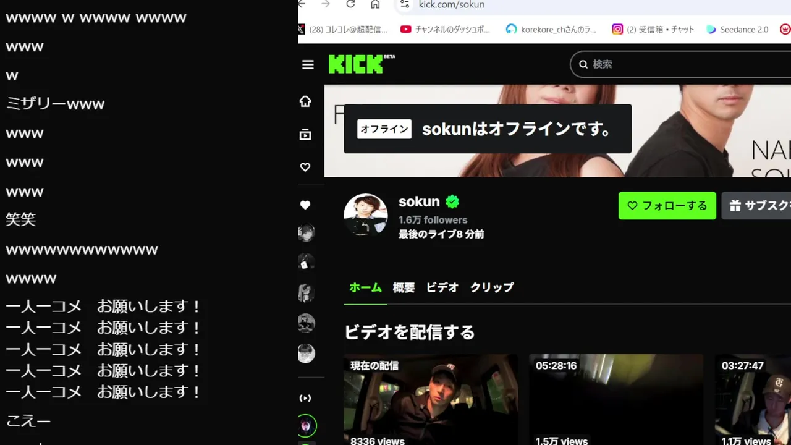Open the 05:28:16 video thumbnail

coord(616,399)
